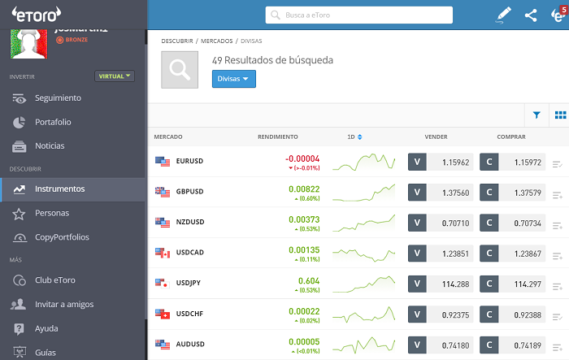Click the Noticias news icon

click(x=20, y=146)
